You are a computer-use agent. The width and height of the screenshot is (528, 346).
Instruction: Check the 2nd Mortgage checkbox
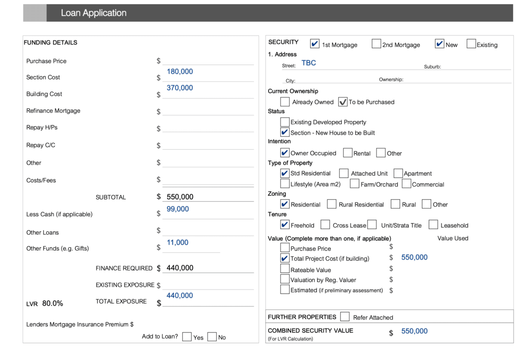(x=376, y=44)
